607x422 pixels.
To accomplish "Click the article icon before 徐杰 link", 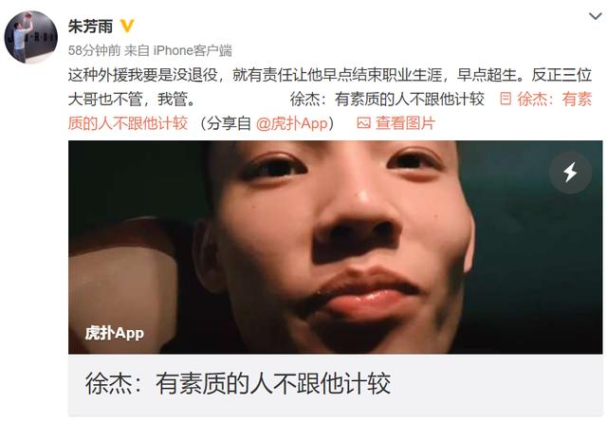I will [506, 99].
